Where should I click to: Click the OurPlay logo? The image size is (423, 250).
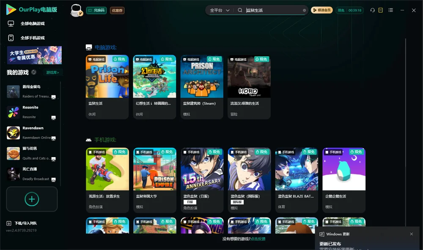coord(31,10)
